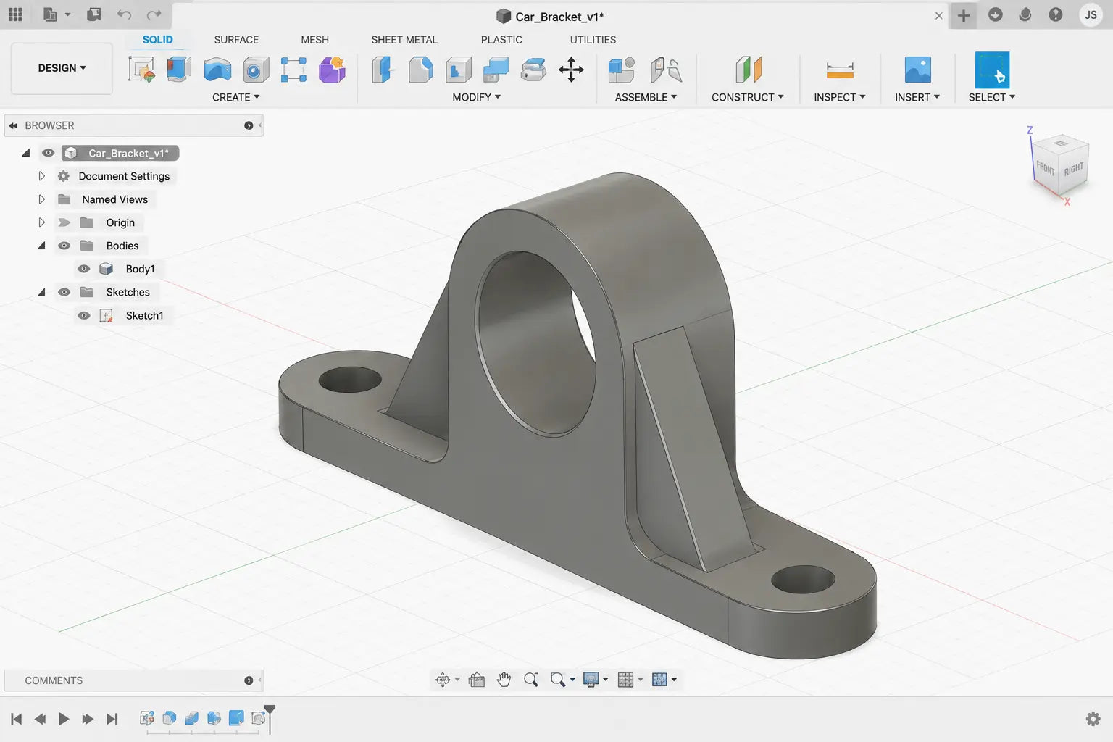Jump to the timeline end
This screenshot has width=1113, height=742.
pos(112,719)
